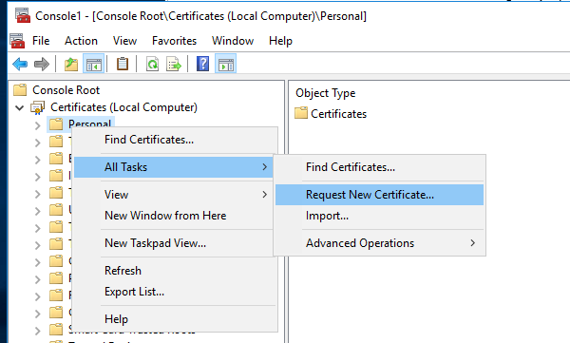
Task: Collapse the Certificates (Local Computer) node
Action: click(20, 107)
